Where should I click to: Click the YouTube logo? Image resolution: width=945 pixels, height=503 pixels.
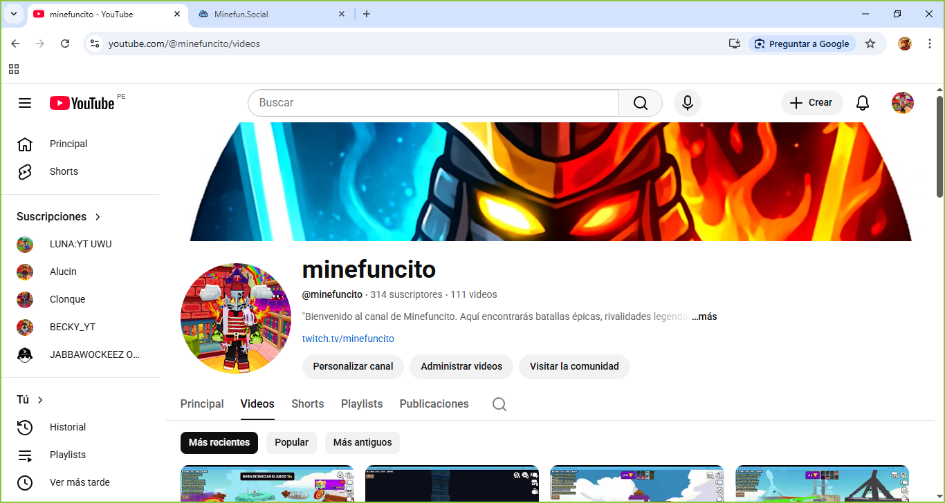point(82,103)
